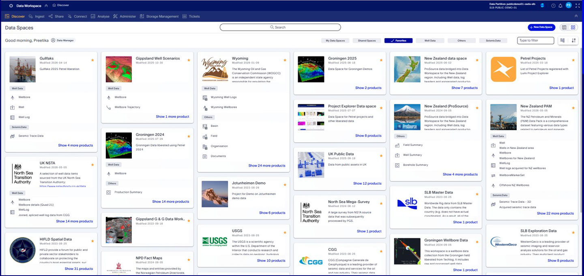Toggle the Favorites filter
The image size is (584, 276).
[398, 41]
